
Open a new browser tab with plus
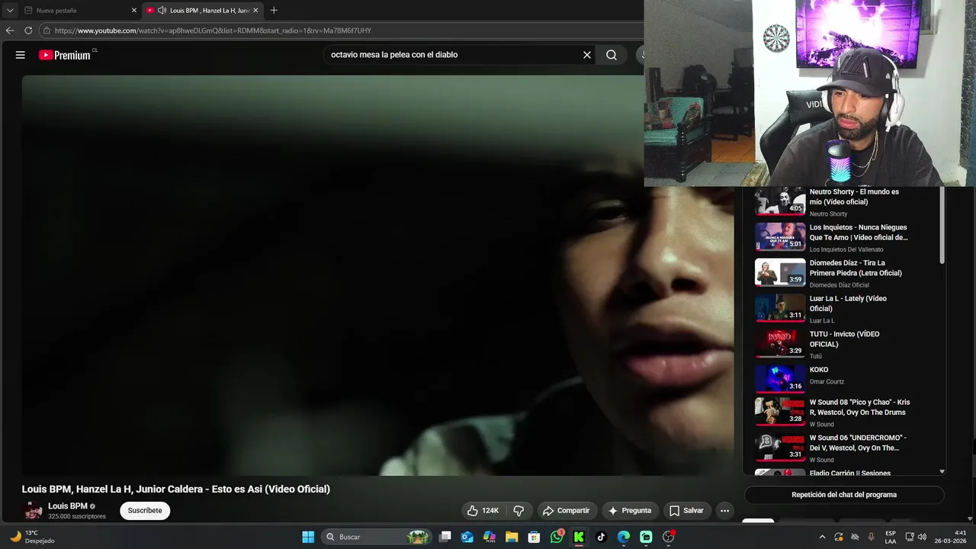point(274,11)
